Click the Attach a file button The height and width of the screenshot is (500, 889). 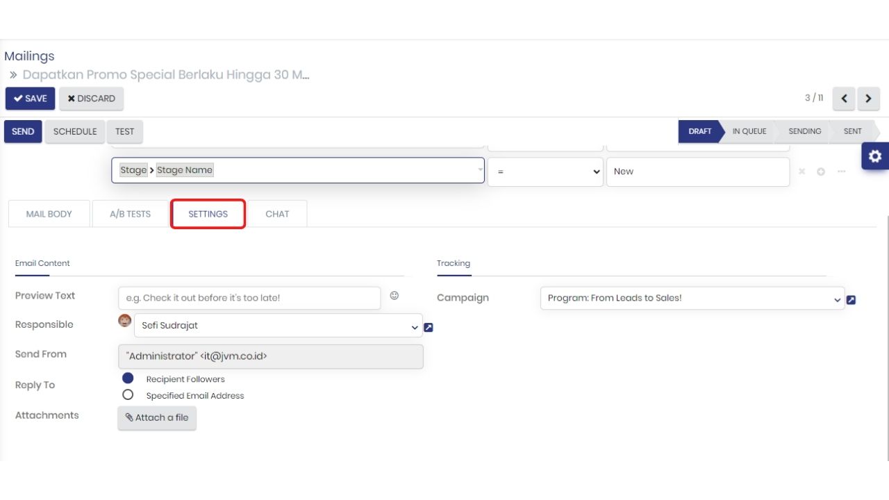(x=157, y=417)
